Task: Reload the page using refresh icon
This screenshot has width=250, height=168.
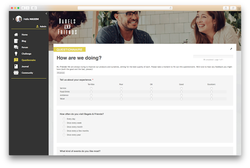Action: pos(170,8)
